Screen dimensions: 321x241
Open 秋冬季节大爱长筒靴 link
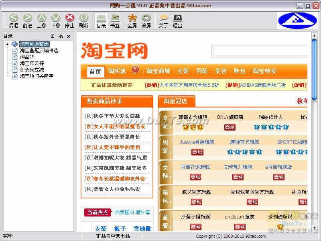click(117, 116)
